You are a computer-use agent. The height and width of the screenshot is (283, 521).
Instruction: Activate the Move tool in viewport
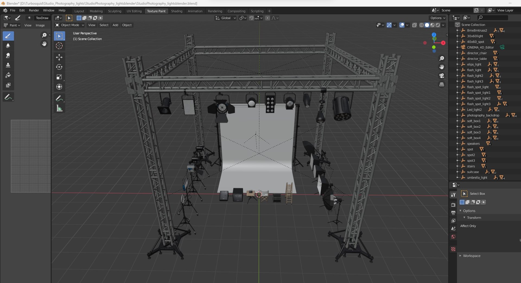pyautogui.click(x=59, y=57)
